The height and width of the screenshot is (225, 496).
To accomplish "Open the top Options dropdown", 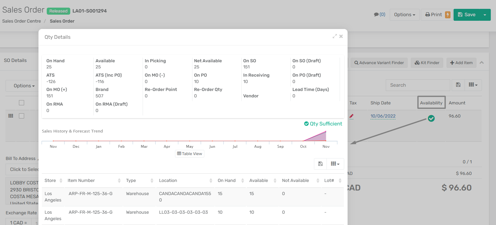I will [404, 15].
